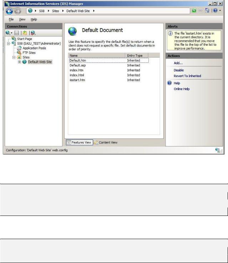Refresh the page using green refresh icon
Viewport: 228px width, 263px height.
[x=194, y=11]
